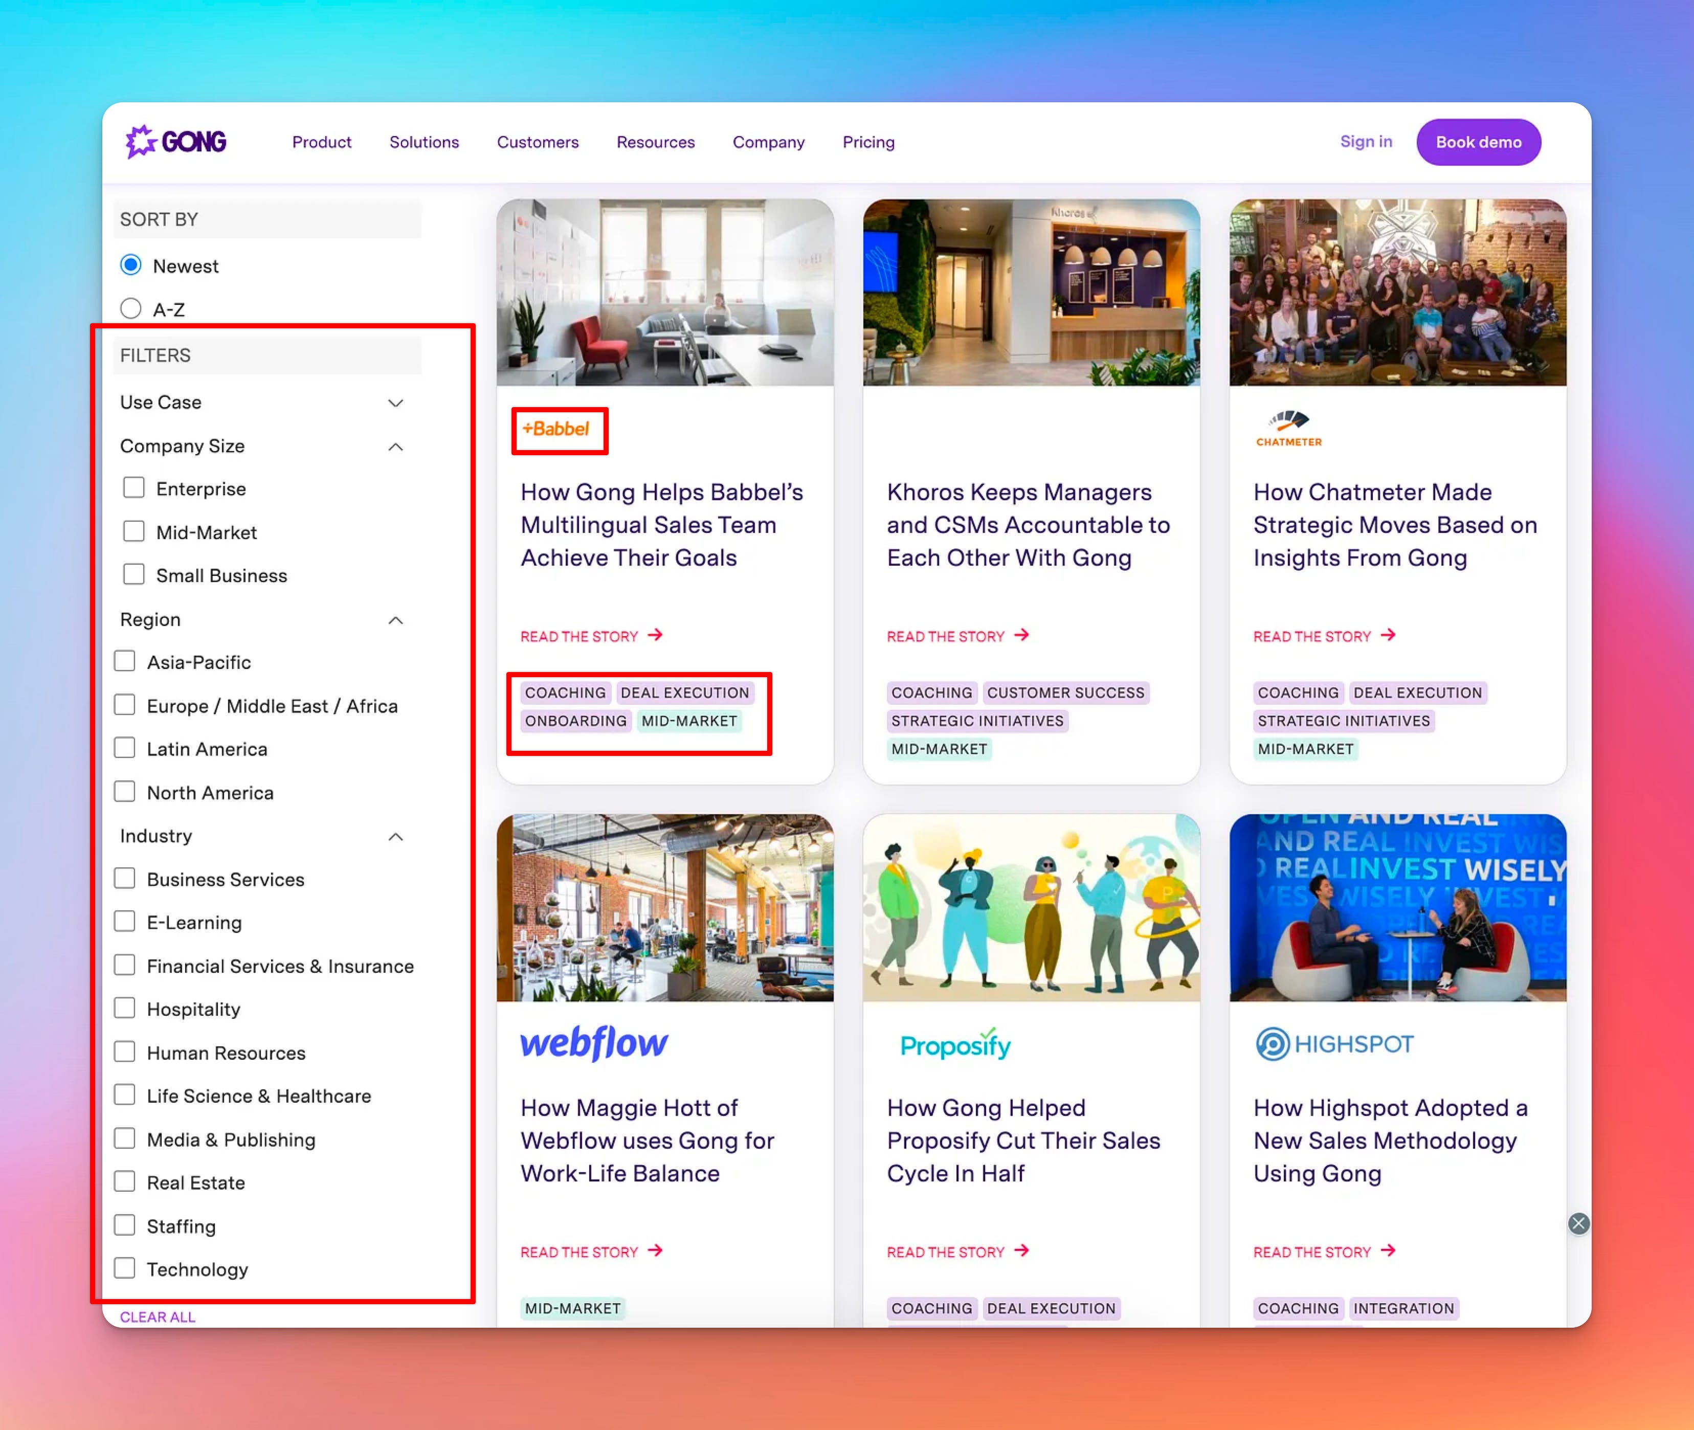The height and width of the screenshot is (1430, 1694).
Task: Open the Khoros story title link
Action: (1028, 525)
